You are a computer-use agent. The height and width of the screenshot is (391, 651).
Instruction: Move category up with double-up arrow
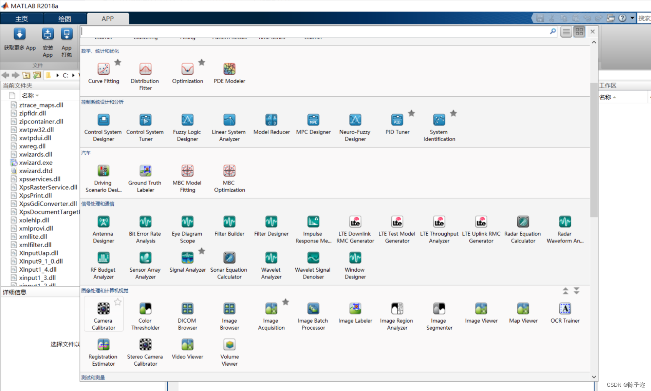coord(565,291)
